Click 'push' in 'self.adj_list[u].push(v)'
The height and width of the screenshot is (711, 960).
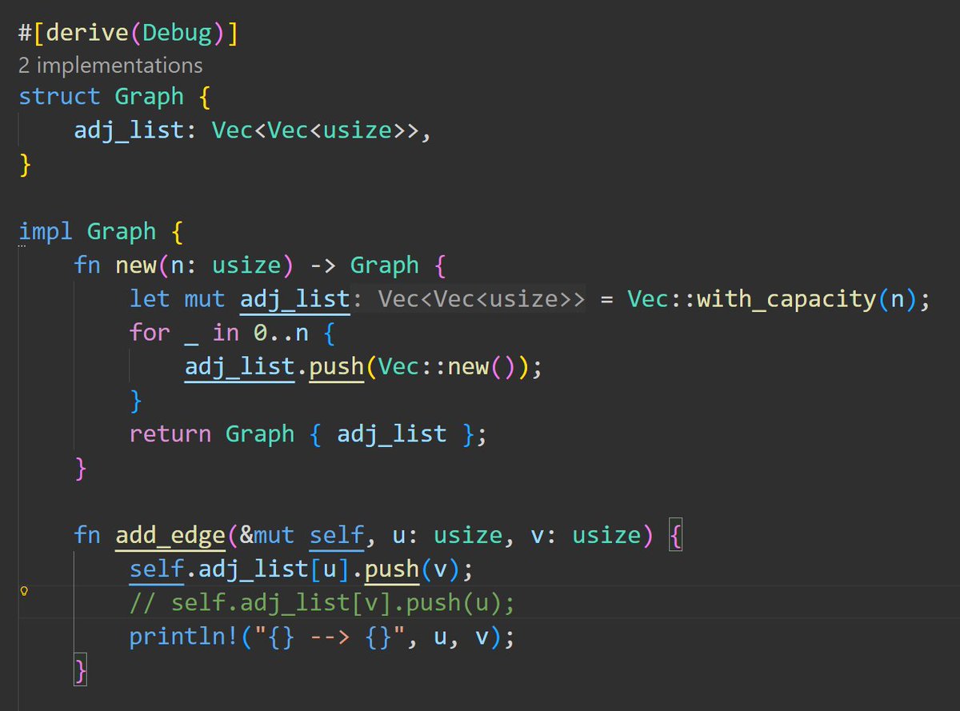coord(392,569)
